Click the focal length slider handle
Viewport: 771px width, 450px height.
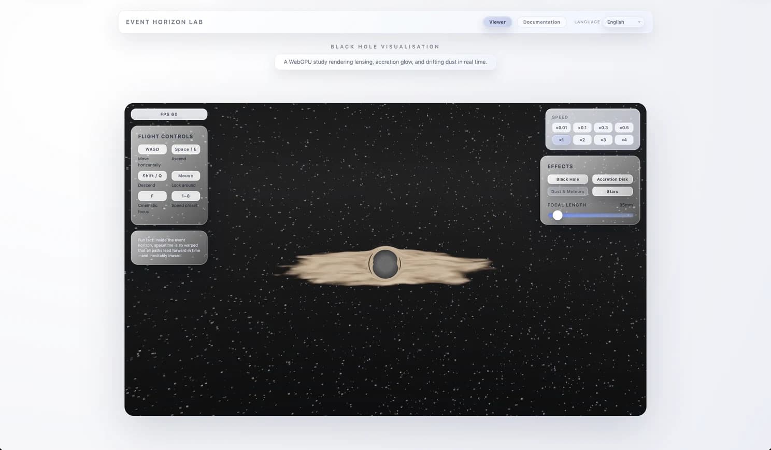[x=558, y=215]
